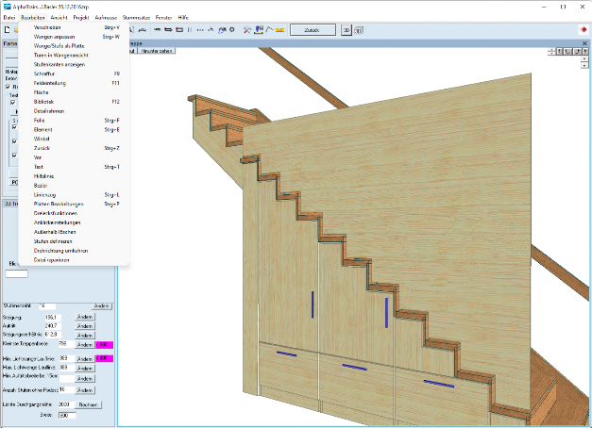Click the three-dots toolbar icon
Viewport: 592px width, 428px height.
click(x=200, y=30)
